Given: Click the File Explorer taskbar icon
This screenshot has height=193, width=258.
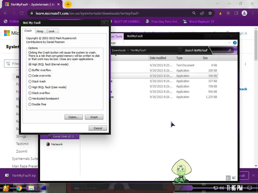Looking at the screenshot, I should click(31, 188).
